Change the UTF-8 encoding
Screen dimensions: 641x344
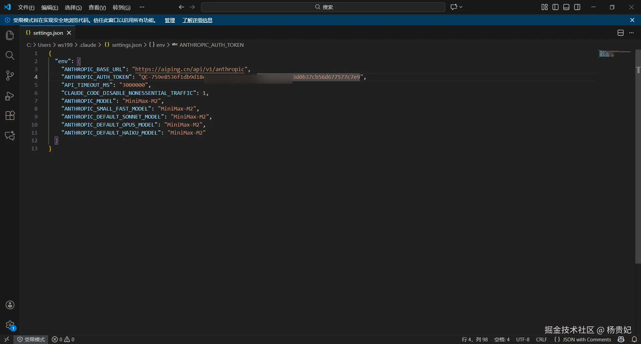(523, 339)
